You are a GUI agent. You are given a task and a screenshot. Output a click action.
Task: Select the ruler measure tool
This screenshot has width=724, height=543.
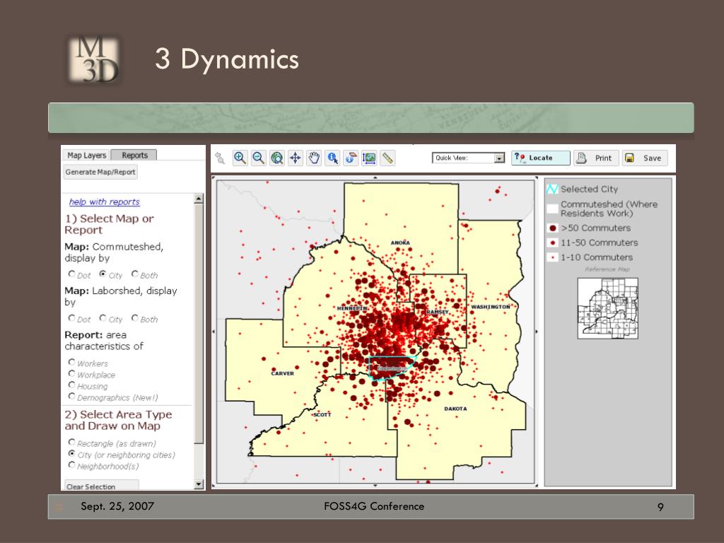click(x=388, y=158)
